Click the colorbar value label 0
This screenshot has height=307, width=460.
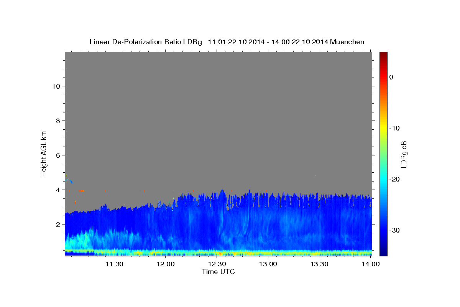(x=391, y=77)
